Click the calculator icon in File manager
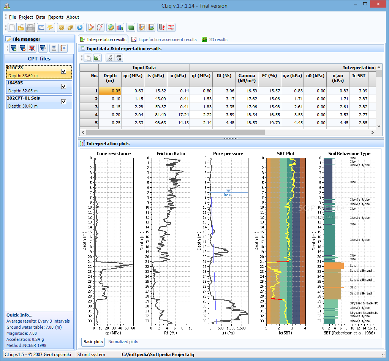 point(54,48)
